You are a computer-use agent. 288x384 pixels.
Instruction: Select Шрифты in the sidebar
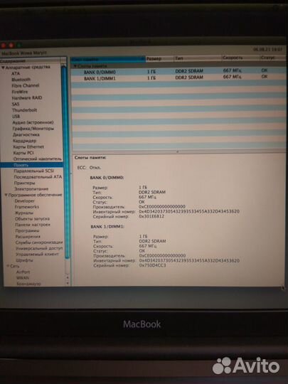tap(24, 260)
